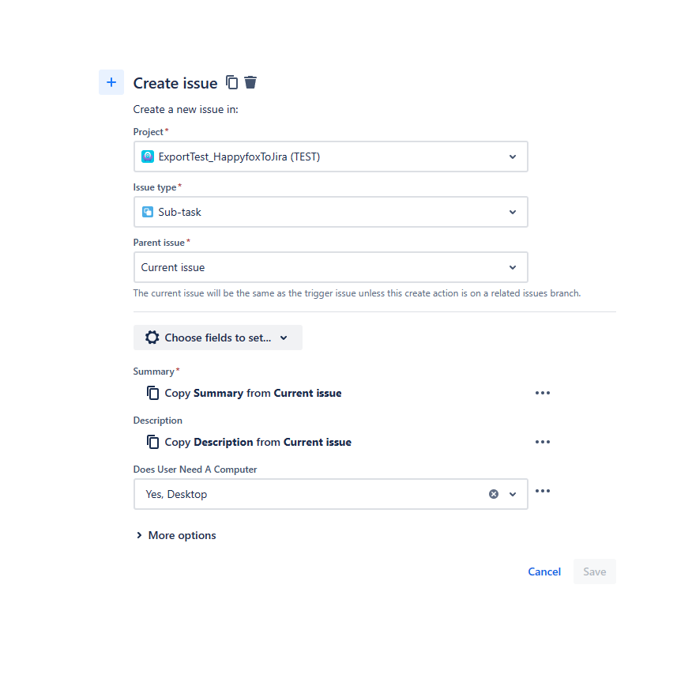Viewport: 677px width, 679px height.
Task: Click the Save button
Action: tap(594, 571)
